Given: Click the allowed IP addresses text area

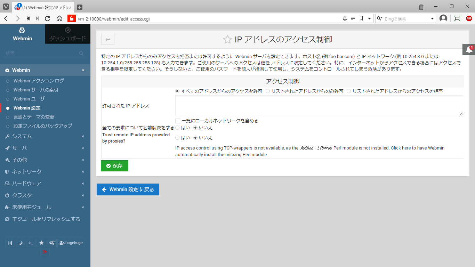Looking at the screenshot, I should [319, 106].
